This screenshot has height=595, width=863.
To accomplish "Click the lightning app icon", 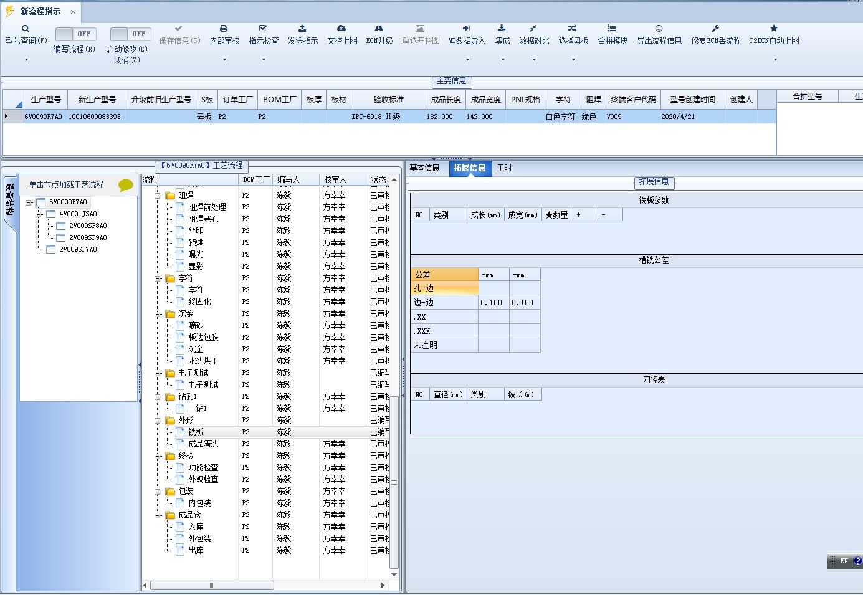I will click(9, 11).
